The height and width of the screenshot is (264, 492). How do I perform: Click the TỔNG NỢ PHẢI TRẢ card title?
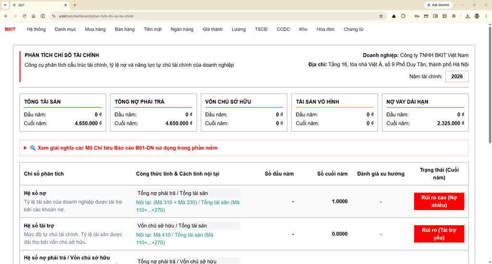tap(139, 102)
